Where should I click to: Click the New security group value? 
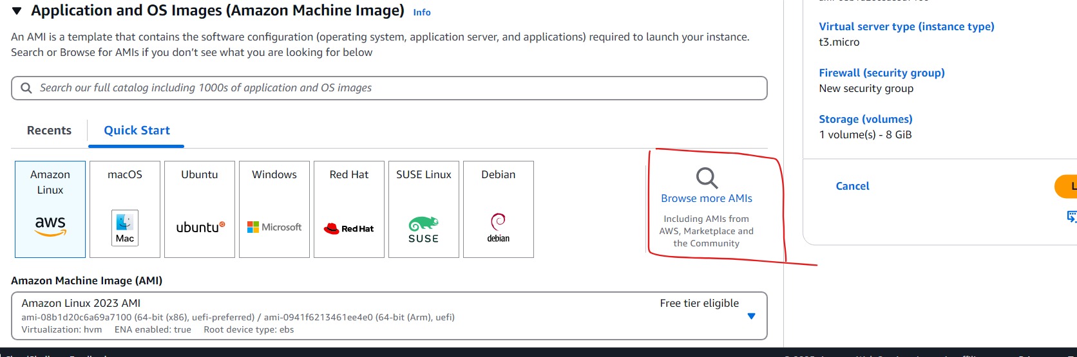click(x=866, y=88)
